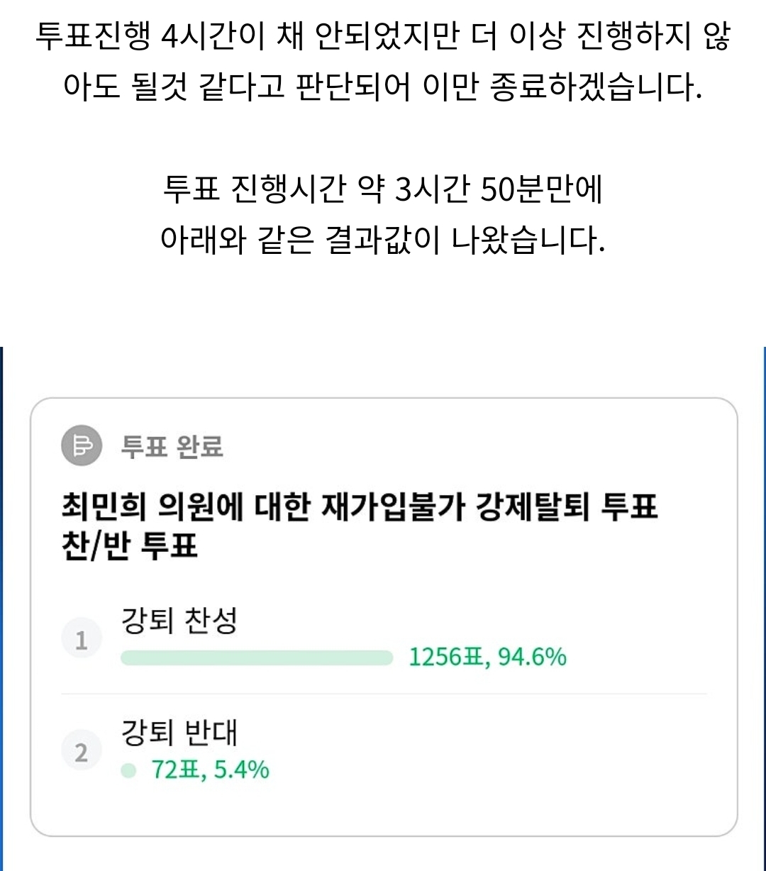Click the number 1 badge icon
Image resolution: width=766 pixels, height=871 pixels.
82,640
